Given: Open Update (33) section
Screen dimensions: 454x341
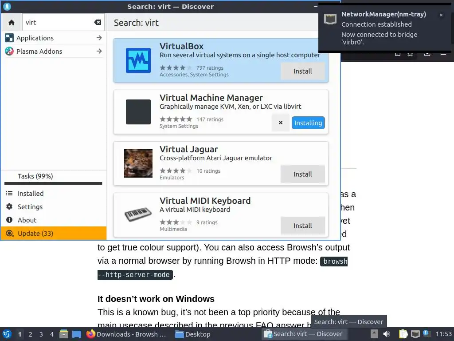Looking at the screenshot, I should coord(54,234).
